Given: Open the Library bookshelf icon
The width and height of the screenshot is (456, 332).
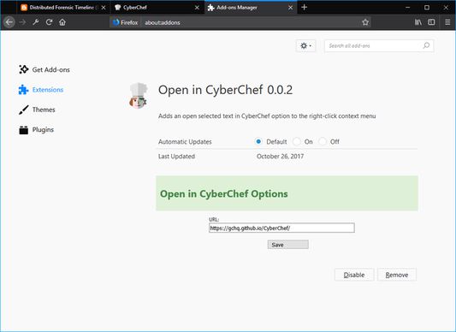Looking at the screenshot, I should (x=418, y=22).
